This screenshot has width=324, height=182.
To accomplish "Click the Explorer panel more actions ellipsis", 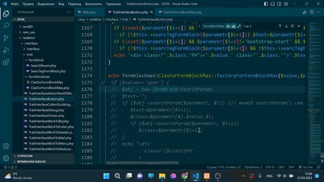I will click(x=69, y=12).
